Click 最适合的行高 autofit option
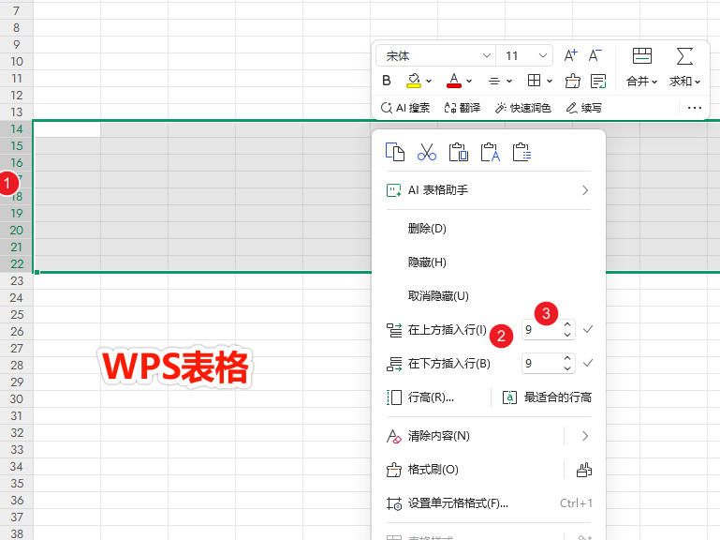This screenshot has width=720, height=540. 547,397
